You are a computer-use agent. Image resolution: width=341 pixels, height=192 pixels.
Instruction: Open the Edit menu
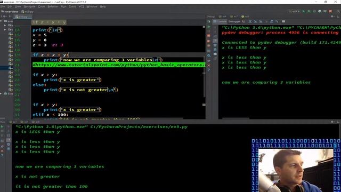(x=10, y=6)
